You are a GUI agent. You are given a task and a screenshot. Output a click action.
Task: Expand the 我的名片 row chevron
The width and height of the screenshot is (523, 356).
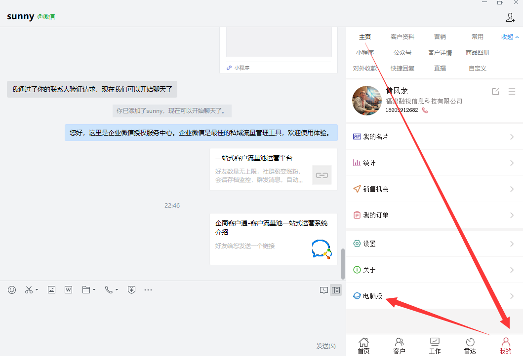[512, 137]
